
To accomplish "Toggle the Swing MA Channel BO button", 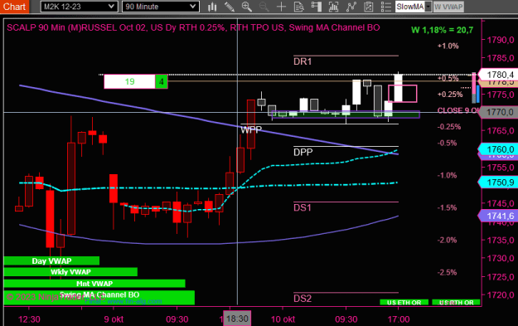I will [99, 298].
